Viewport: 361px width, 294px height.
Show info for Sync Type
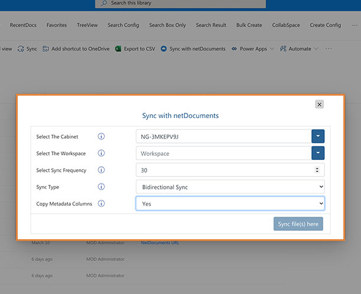[x=101, y=187]
